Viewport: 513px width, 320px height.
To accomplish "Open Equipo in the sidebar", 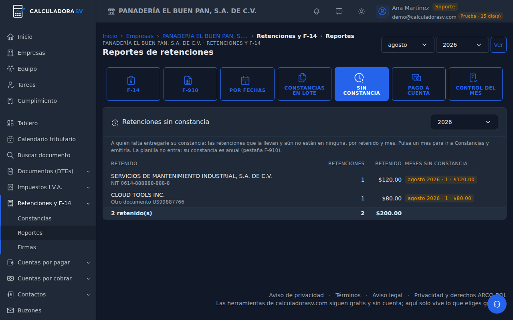I will tap(48, 69).
